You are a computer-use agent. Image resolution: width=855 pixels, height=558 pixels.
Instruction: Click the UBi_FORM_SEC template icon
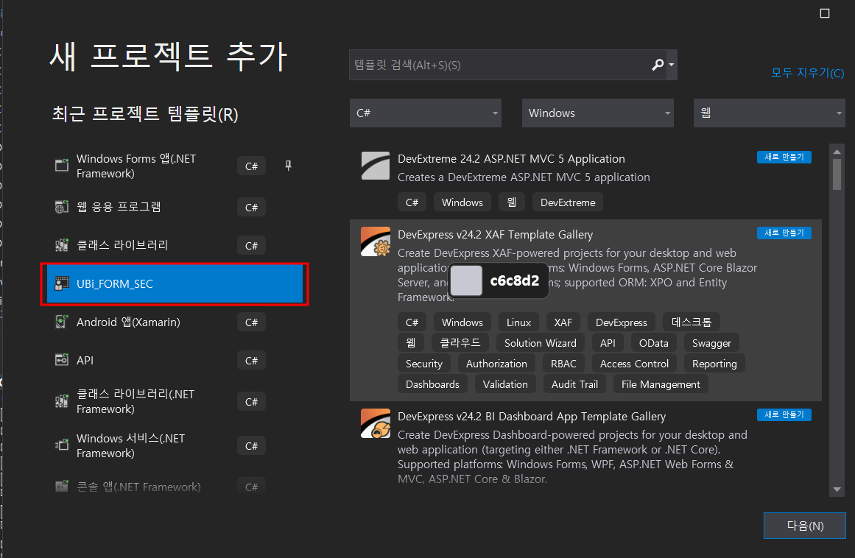tap(62, 283)
